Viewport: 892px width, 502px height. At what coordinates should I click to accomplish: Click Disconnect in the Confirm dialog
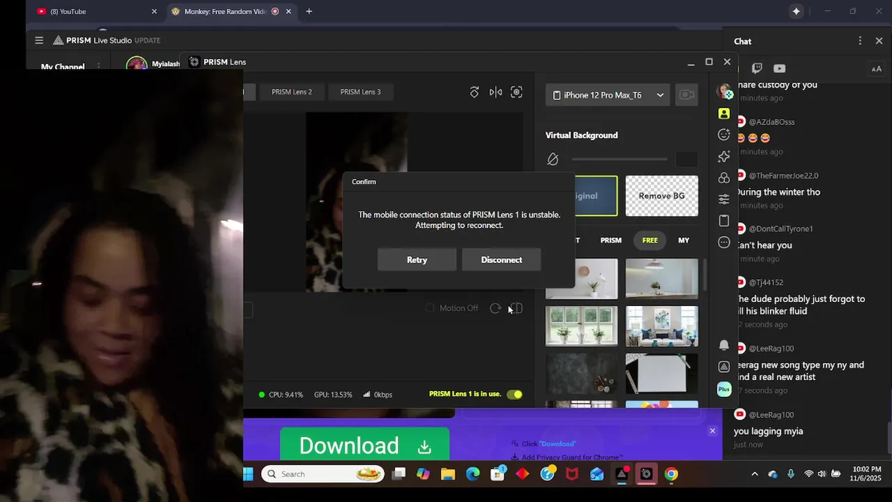501,259
